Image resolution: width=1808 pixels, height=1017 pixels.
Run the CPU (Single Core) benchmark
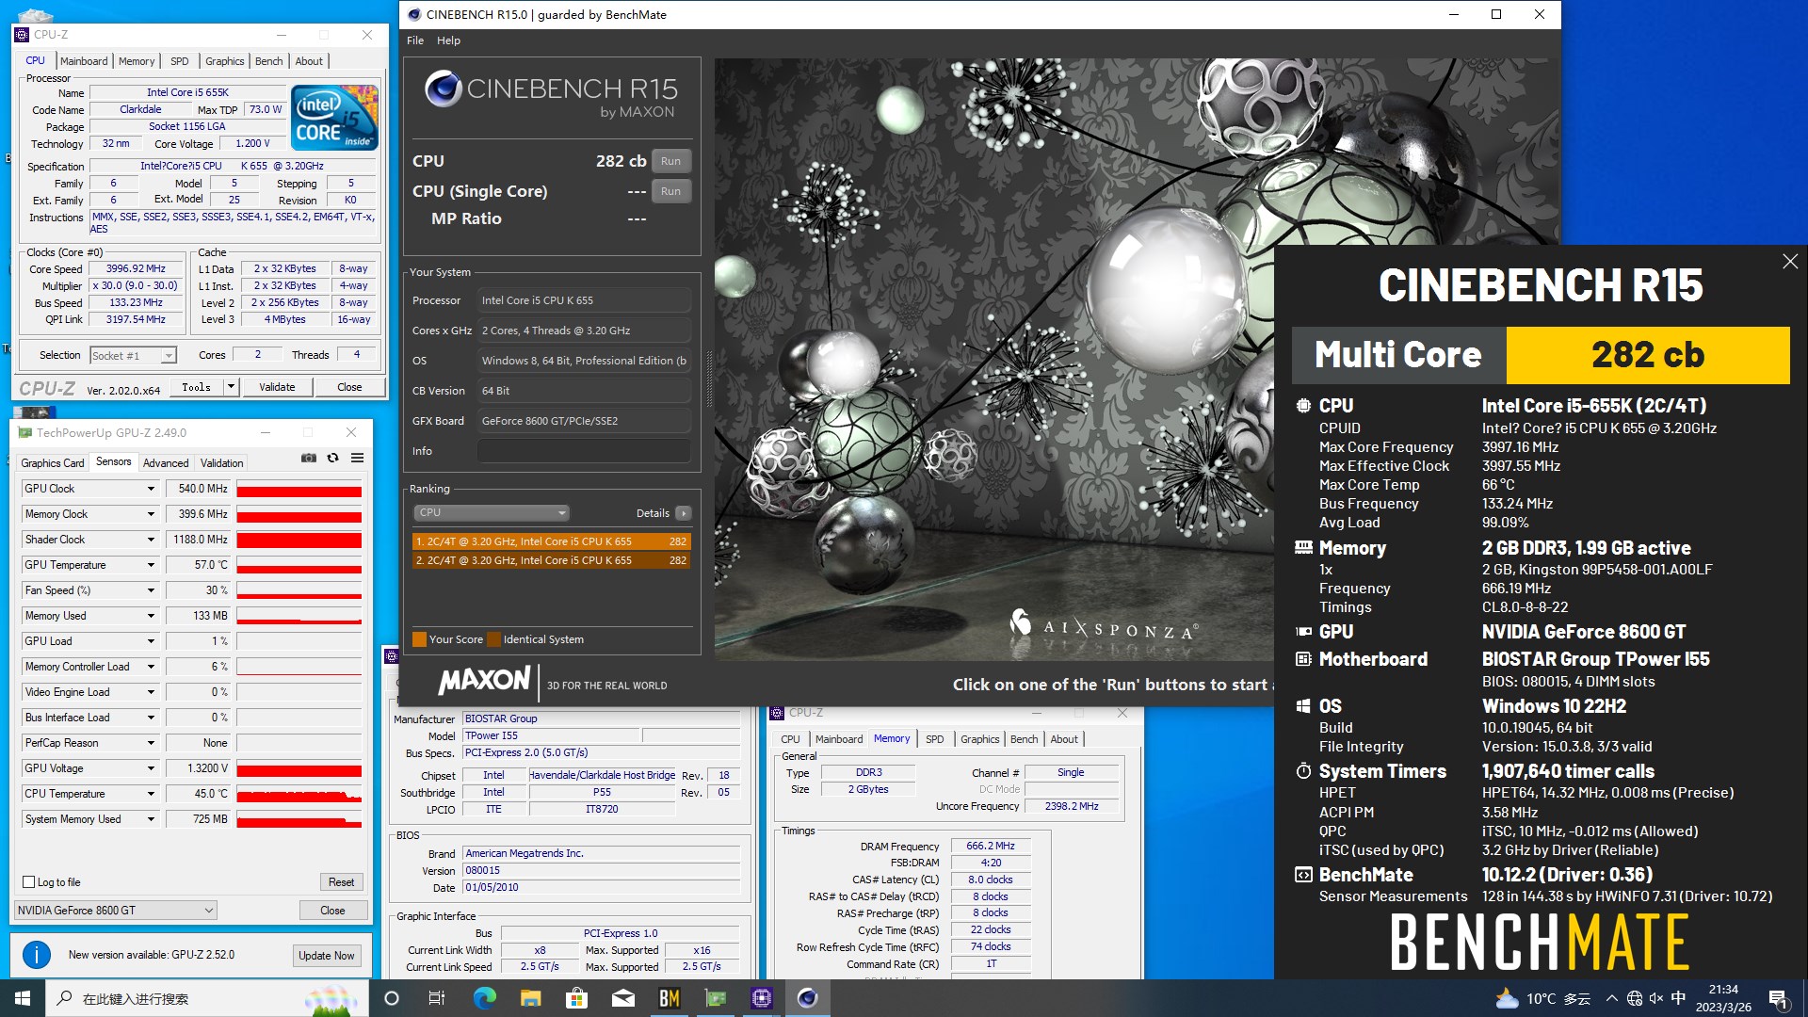[x=670, y=191]
